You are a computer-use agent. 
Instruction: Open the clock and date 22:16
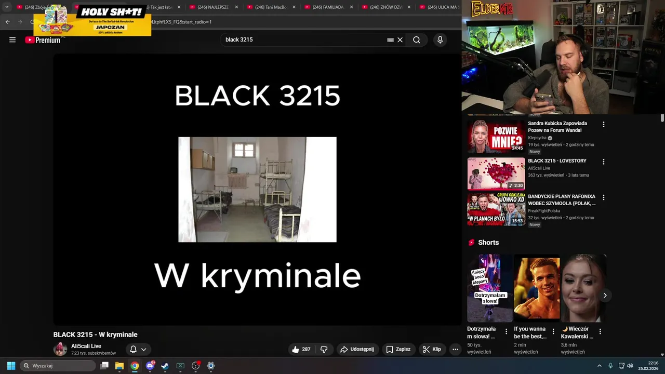coord(648,366)
